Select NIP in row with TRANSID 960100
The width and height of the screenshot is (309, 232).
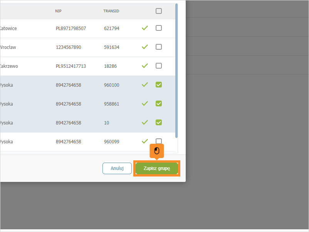click(68, 85)
